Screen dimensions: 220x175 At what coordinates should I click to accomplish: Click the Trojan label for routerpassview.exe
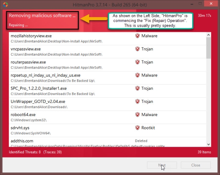tap(147, 62)
